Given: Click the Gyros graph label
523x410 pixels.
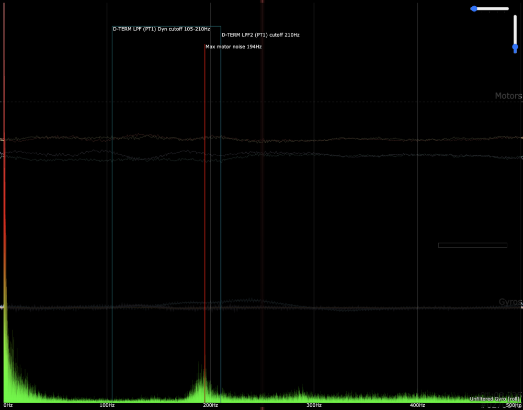Looking at the screenshot, I should tap(510, 303).
